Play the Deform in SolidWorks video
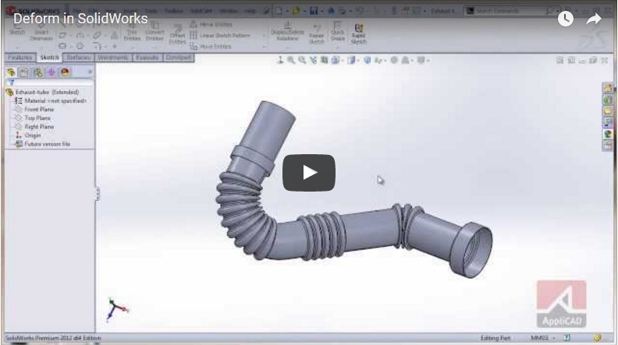The width and height of the screenshot is (618, 345). tap(308, 173)
